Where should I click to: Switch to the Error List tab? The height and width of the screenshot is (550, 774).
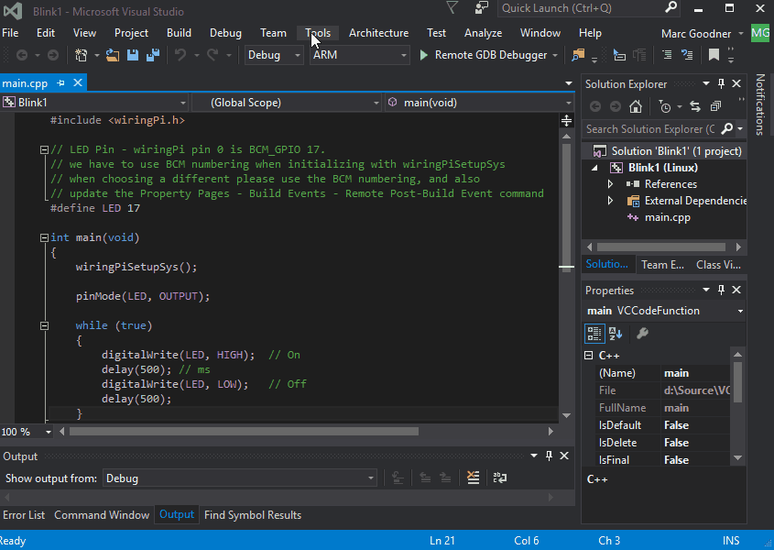pyautogui.click(x=24, y=514)
